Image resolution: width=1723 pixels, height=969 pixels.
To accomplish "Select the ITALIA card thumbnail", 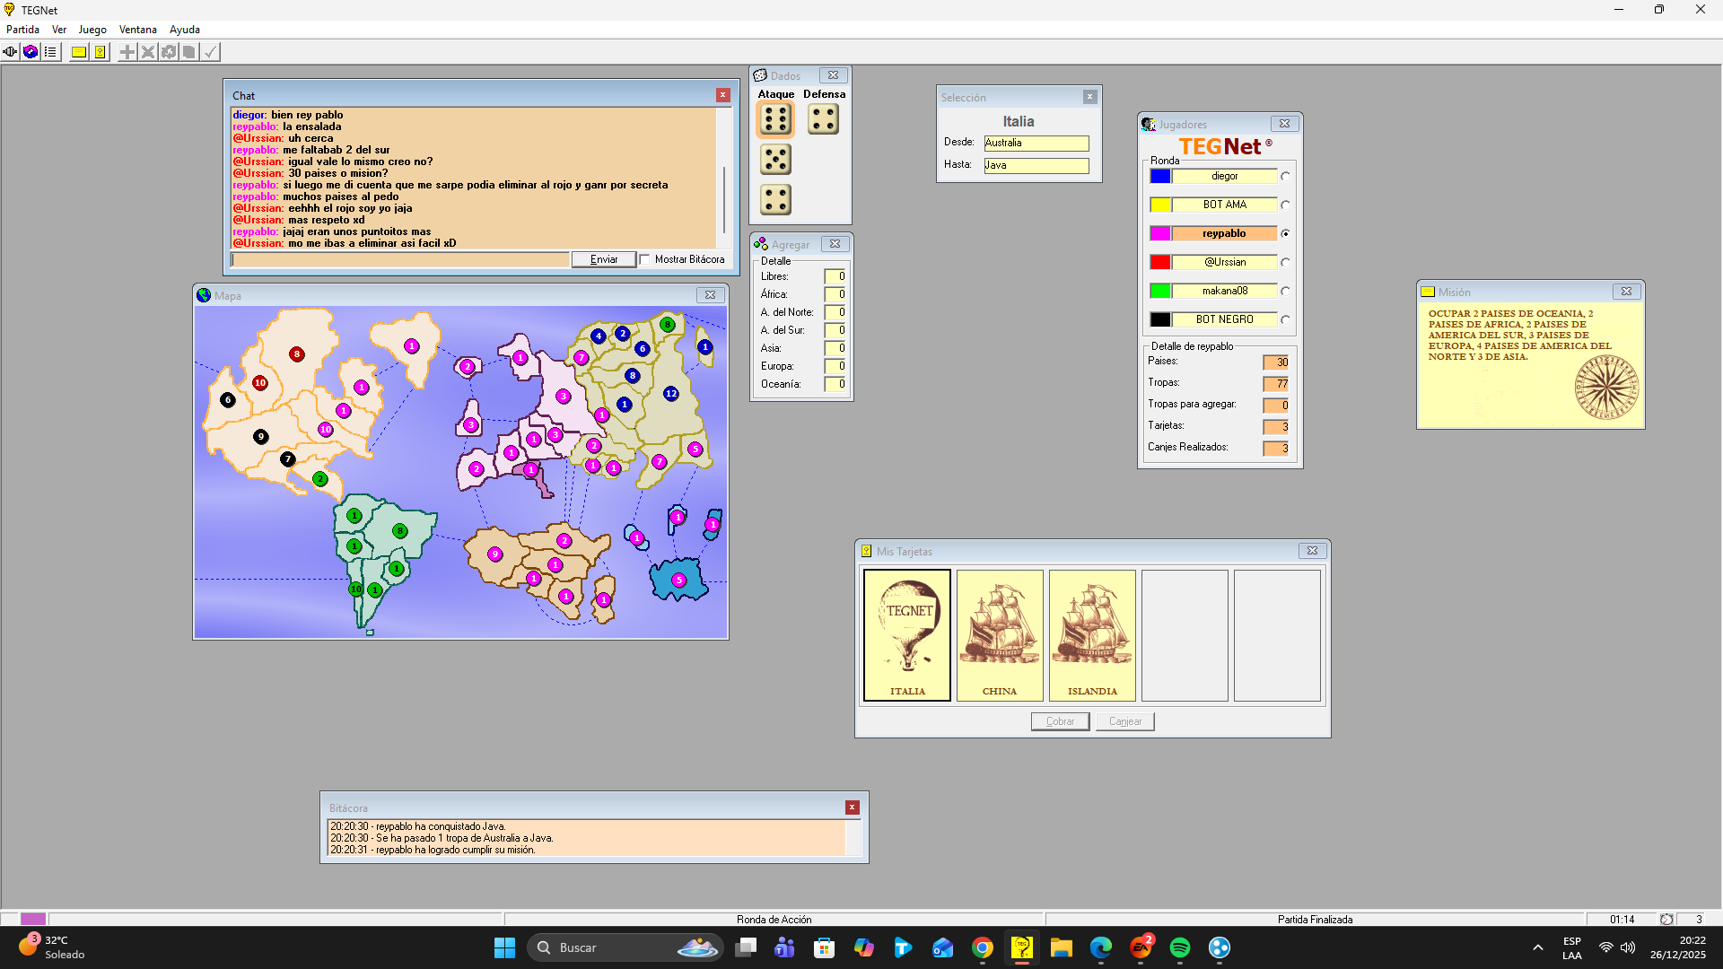I will [x=906, y=635].
